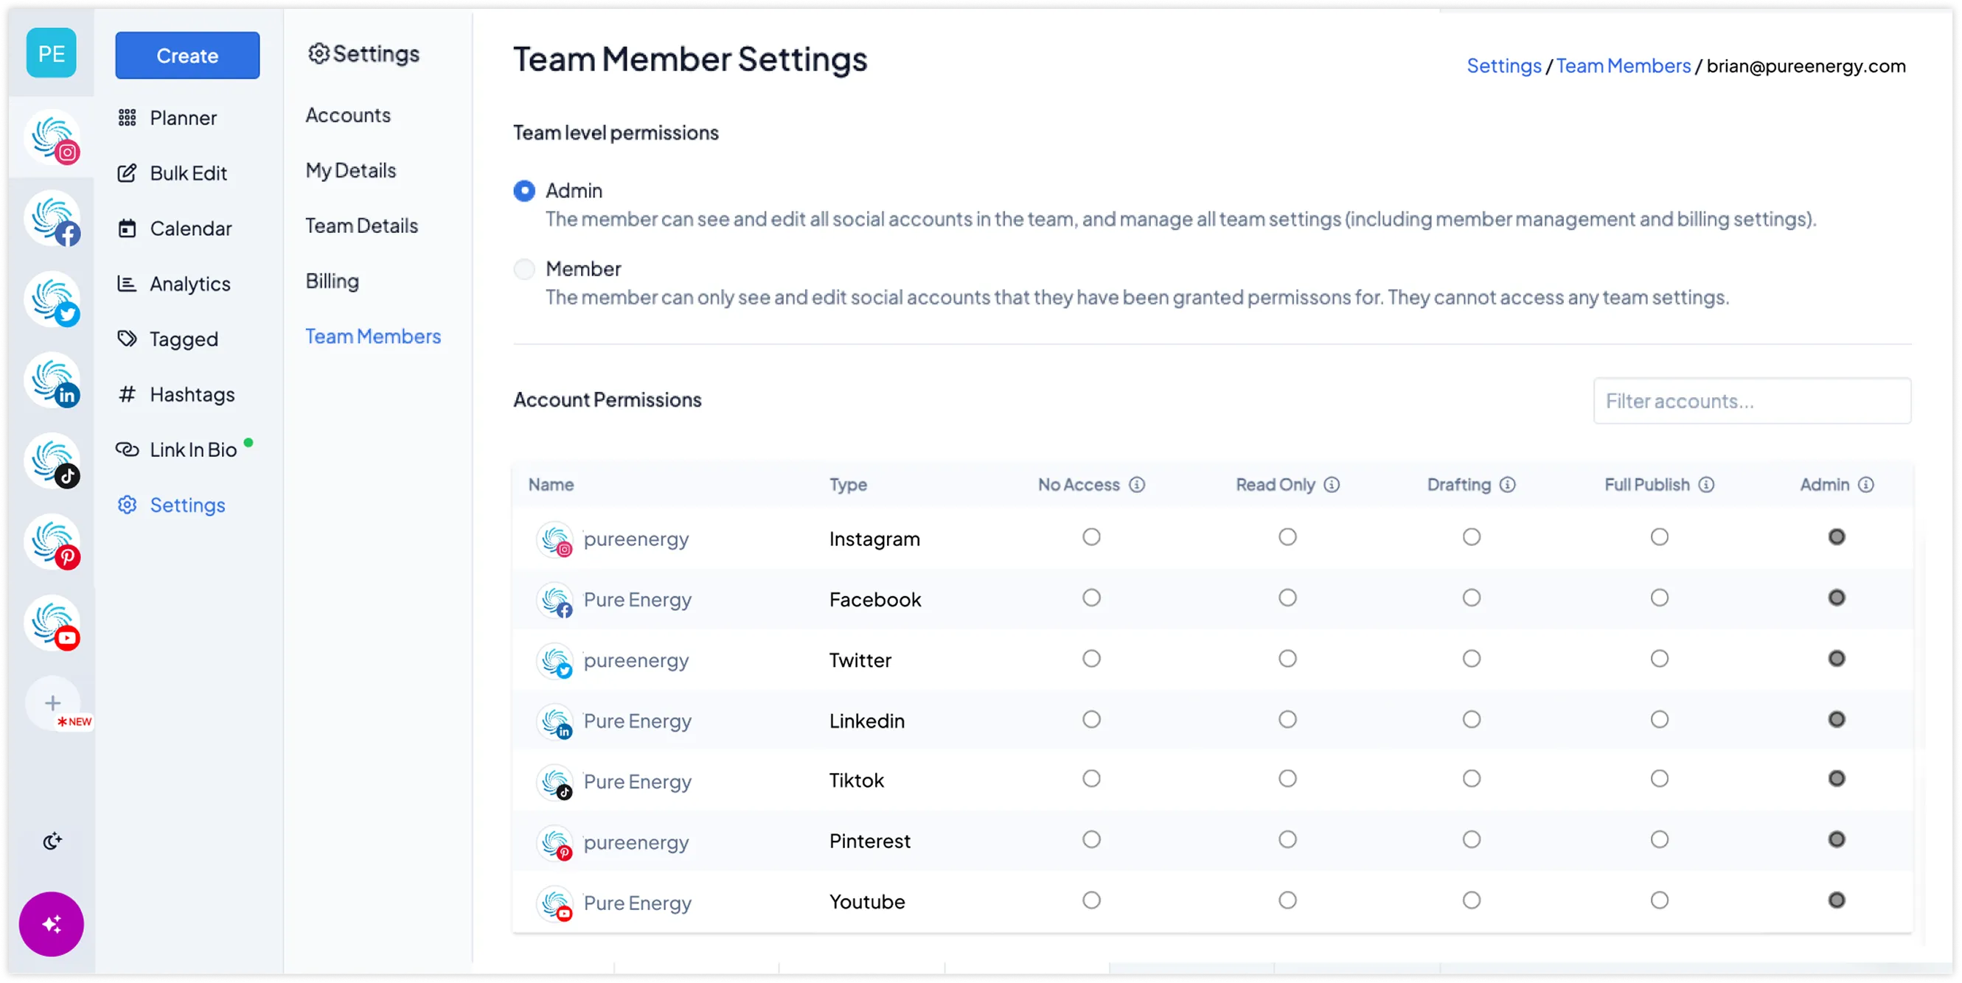This screenshot has width=1962, height=983.
Task: Select Admin team level permission
Action: click(524, 190)
